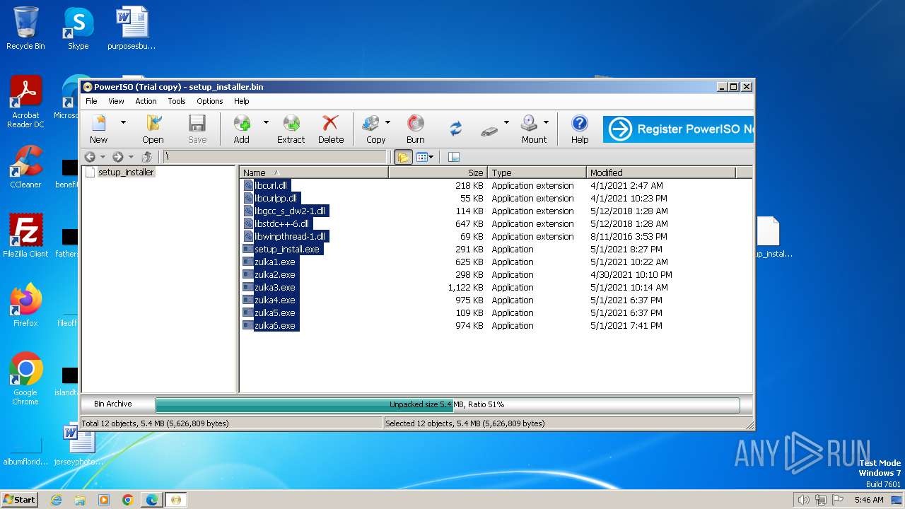Click the Register PowerISO banner
The height and width of the screenshot is (509, 905).
pos(678,129)
